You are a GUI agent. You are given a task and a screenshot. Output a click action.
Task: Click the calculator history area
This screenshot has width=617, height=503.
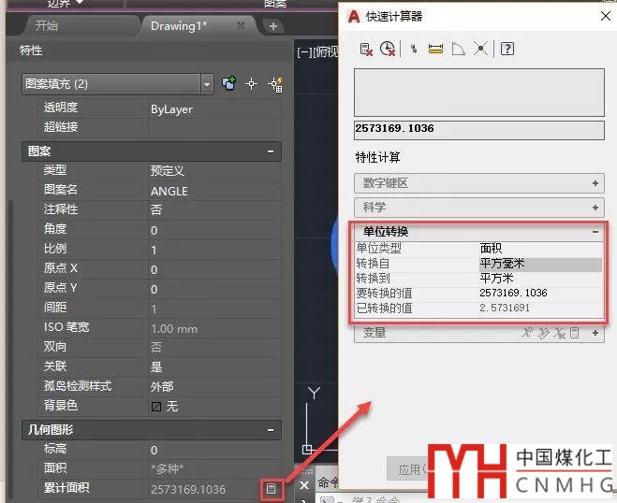pyautogui.click(x=478, y=93)
